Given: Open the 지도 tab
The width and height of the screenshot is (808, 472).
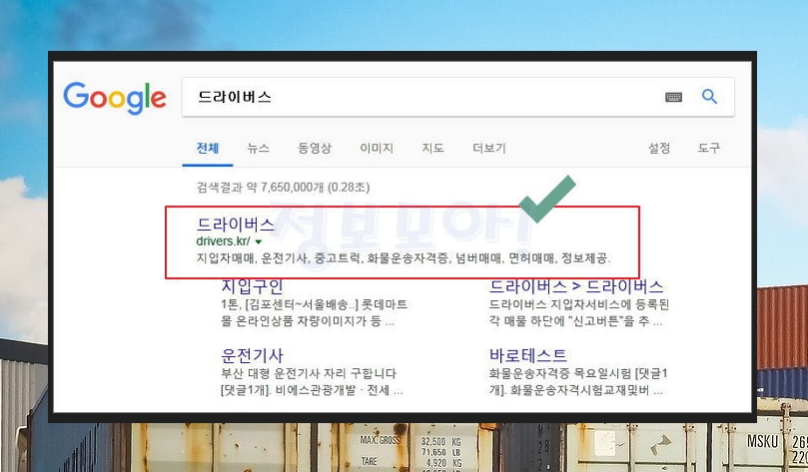Looking at the screenshot, I should tap(432, 149).
